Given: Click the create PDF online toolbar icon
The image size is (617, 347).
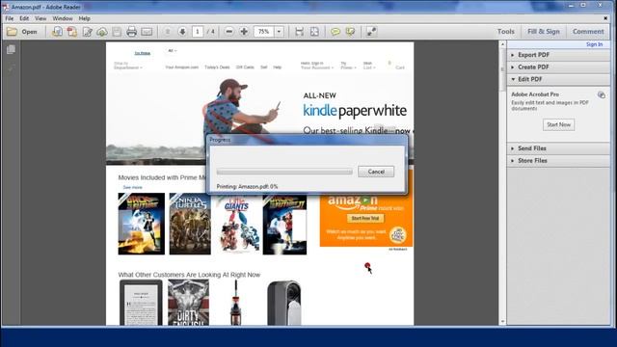Looking at the screenshot, I should coord(72,32).
